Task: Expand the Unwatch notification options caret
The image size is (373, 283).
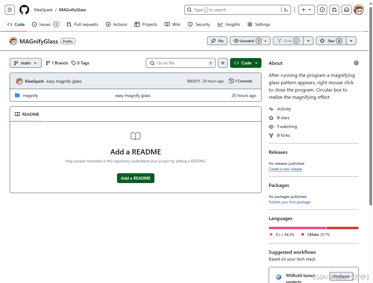Action: (266, 41)
